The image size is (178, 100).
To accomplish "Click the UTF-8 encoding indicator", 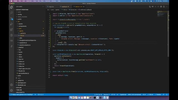I will (x=113, y=94).
